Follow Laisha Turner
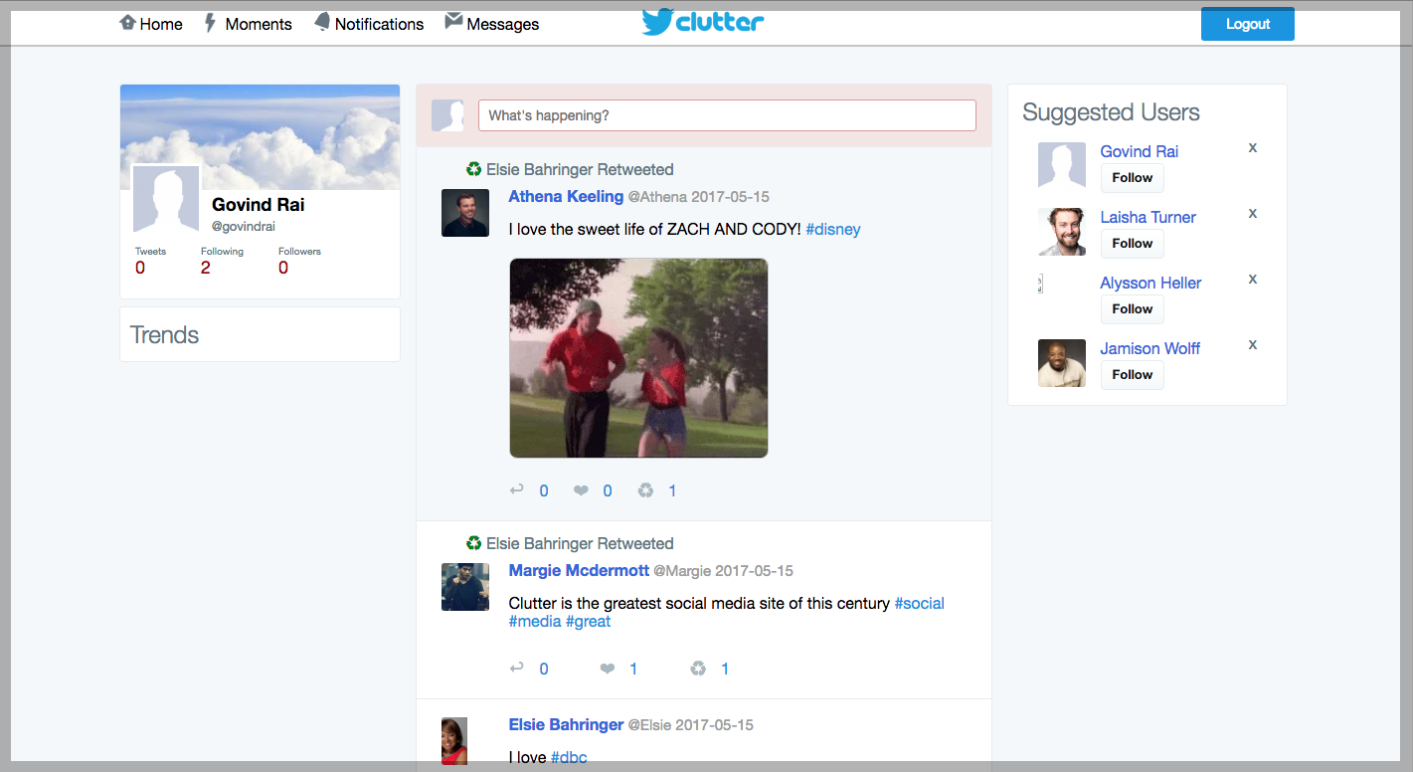This screenshot has width=1413, height=772. click(x=1133, y=244)
